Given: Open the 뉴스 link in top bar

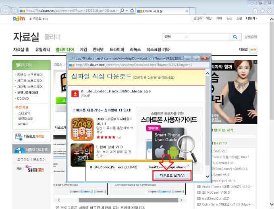Looking at the screenshot, I should (x=229, y=19).
